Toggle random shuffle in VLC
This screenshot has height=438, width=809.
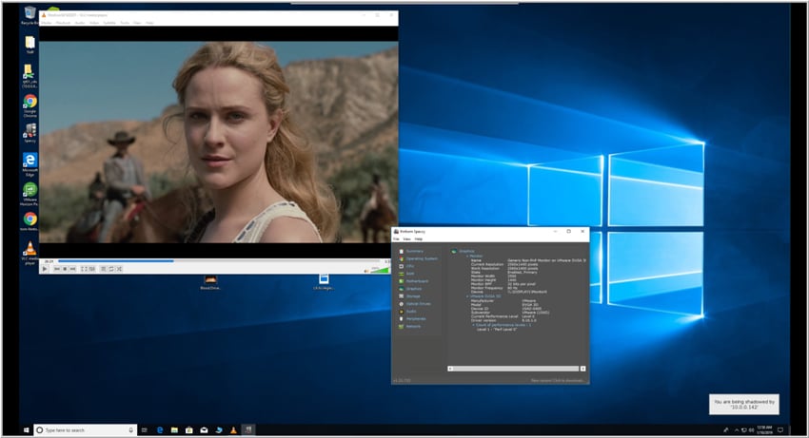click(119, 269)
